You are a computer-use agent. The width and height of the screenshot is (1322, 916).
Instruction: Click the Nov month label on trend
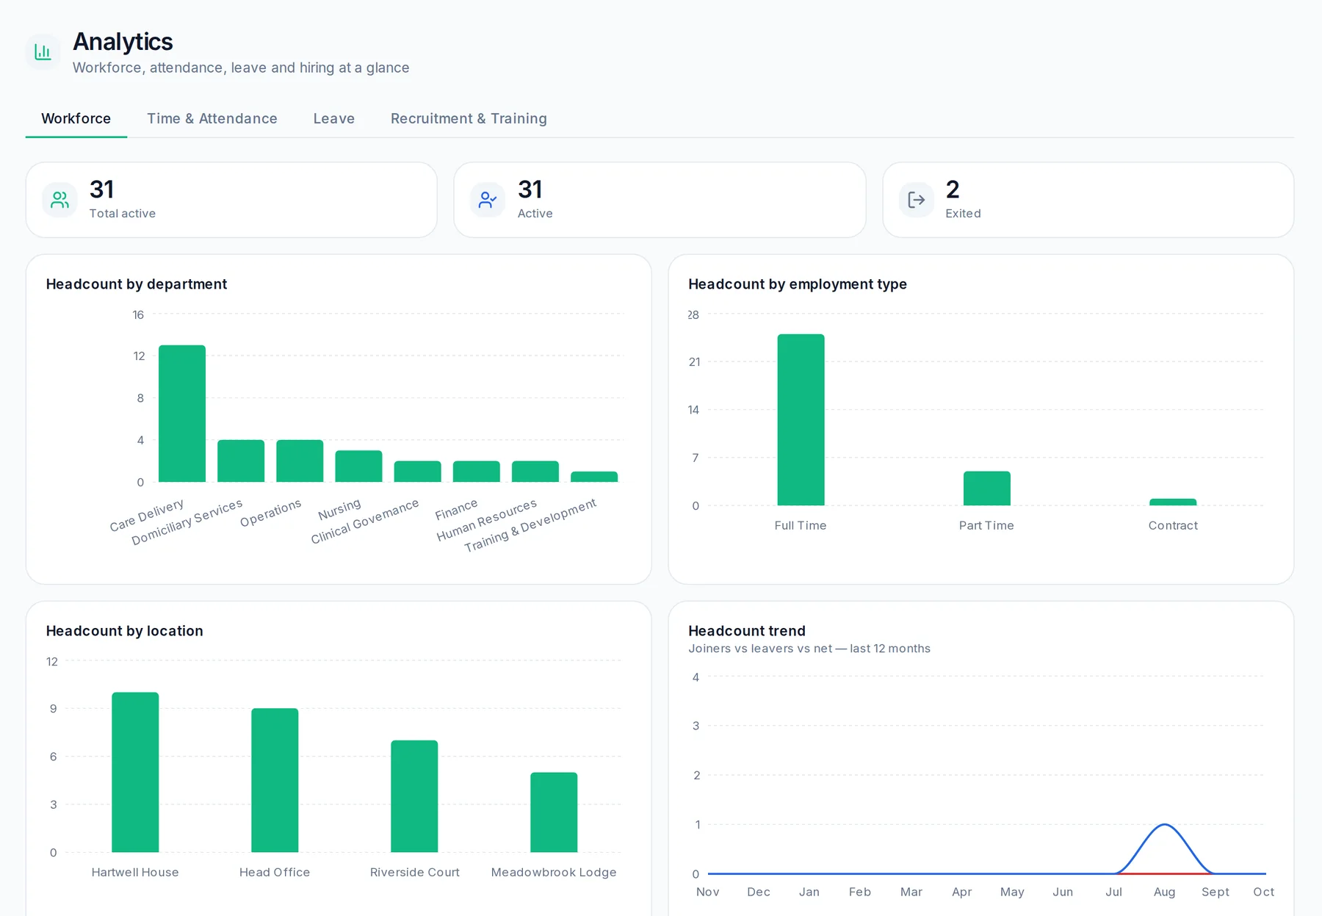708,892
